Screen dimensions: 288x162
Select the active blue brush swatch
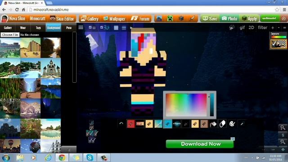coord(167,124)
